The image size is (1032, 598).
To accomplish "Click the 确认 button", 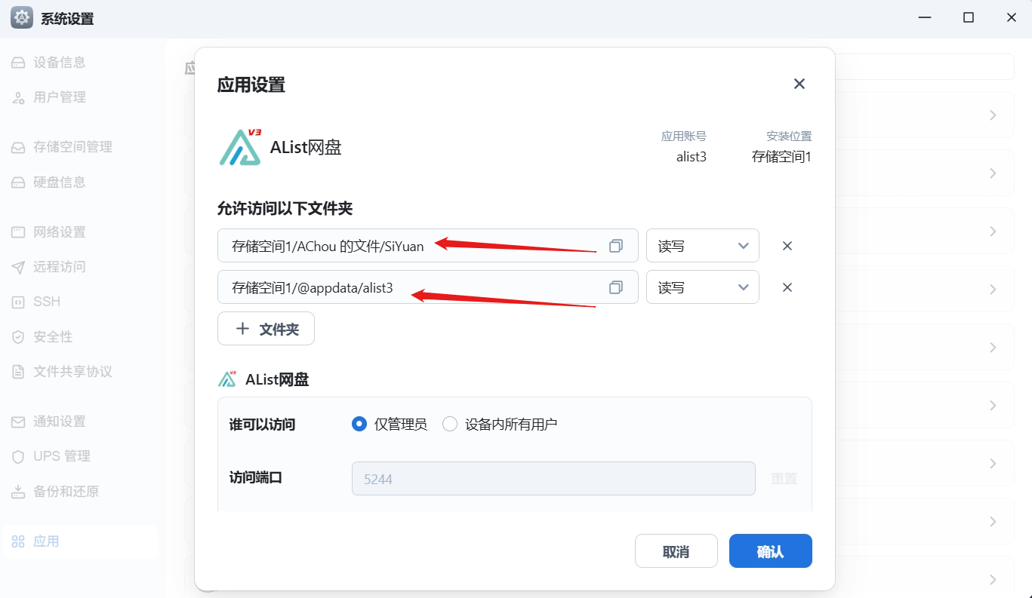I will click(x=771, y=551).
